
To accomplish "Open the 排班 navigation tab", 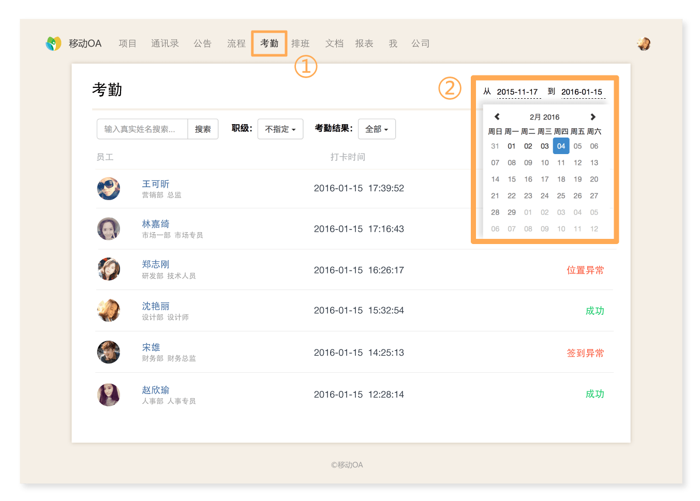I will tap(300, 43).
